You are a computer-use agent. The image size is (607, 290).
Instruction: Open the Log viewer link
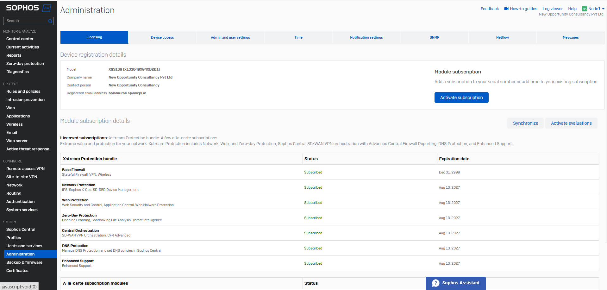coord(552,9)
